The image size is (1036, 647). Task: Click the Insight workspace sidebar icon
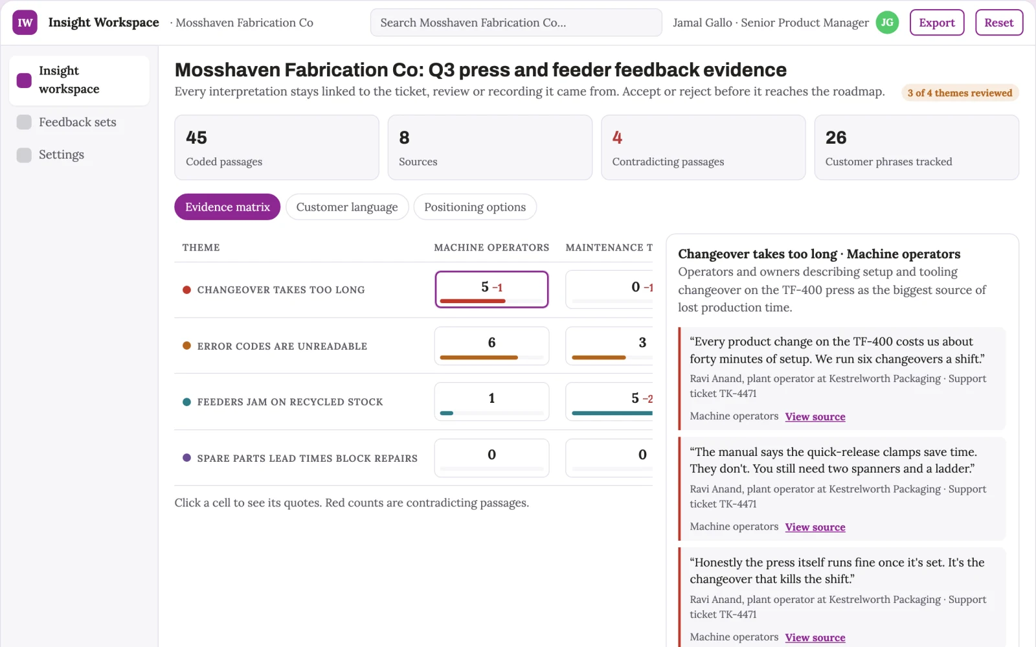24,80
